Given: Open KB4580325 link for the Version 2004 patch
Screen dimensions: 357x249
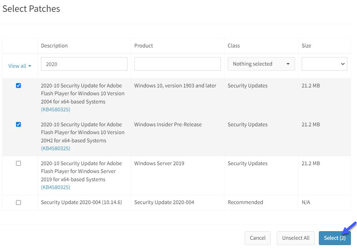Looking at the screenshot, I should pyautogui.click(x=55, y=110).
